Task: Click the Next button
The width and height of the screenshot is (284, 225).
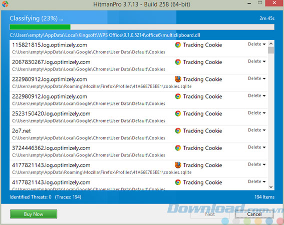Action: tap(210, 214)
